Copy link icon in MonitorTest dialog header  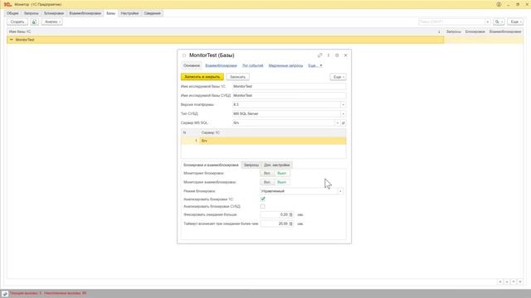click(319, 55)
